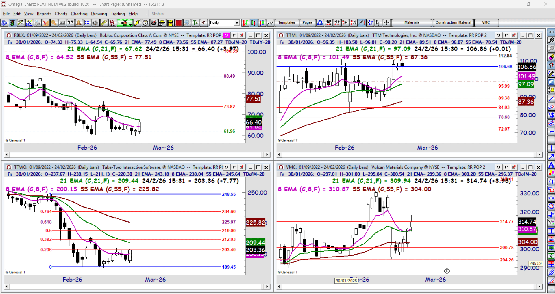
Task: Toggle the P button on TTMI chart
Action: coord(506,35)
